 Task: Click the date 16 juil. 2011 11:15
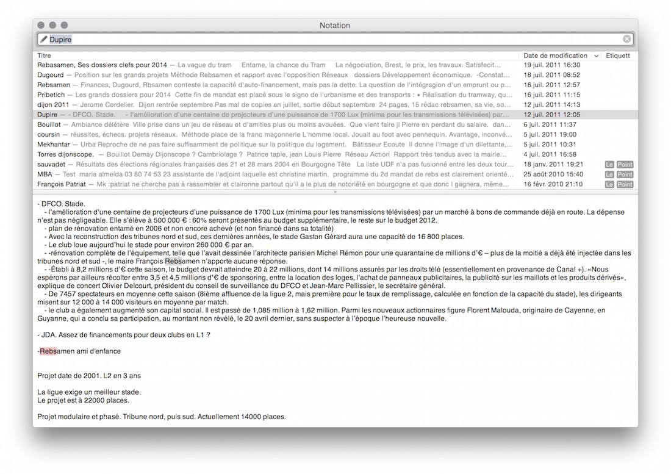[x=552, y=95]
